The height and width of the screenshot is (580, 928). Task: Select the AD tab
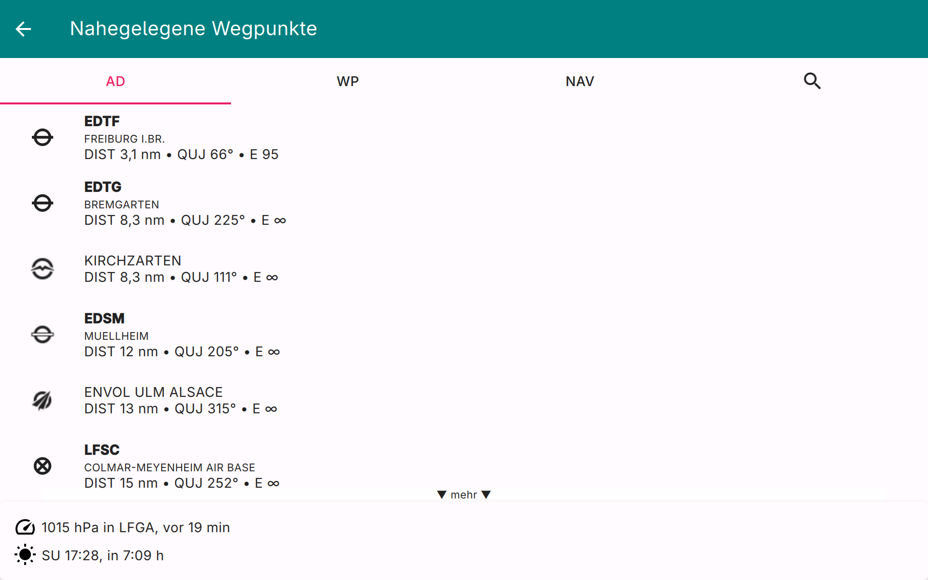[116, 81]
